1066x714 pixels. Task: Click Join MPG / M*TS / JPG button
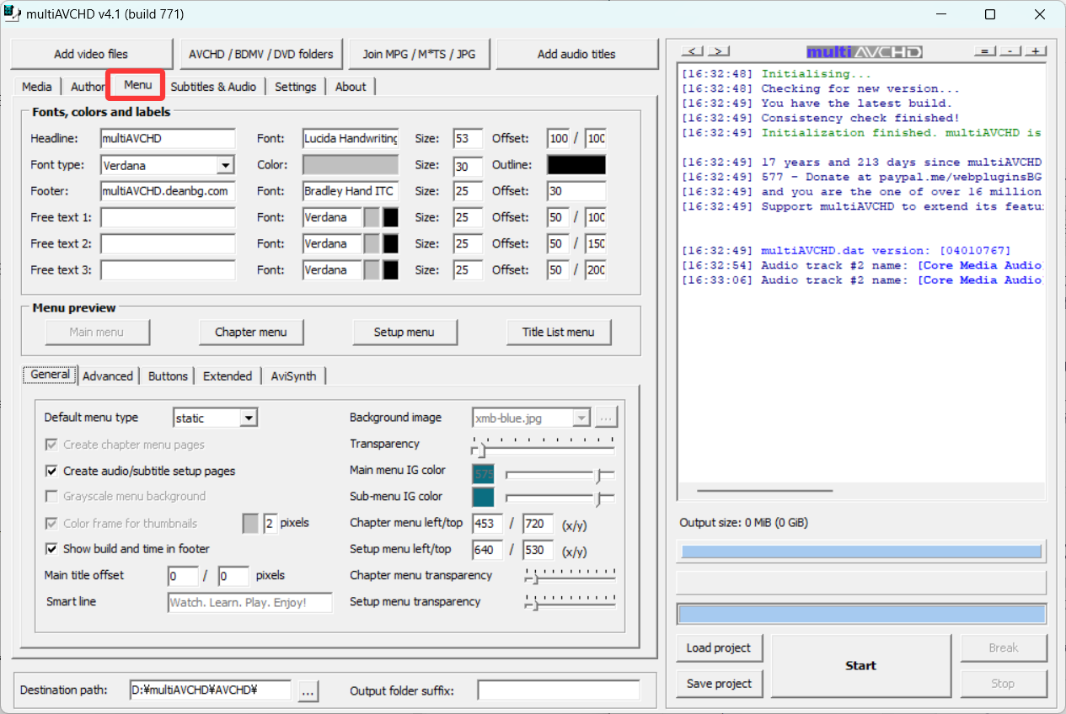419,54
